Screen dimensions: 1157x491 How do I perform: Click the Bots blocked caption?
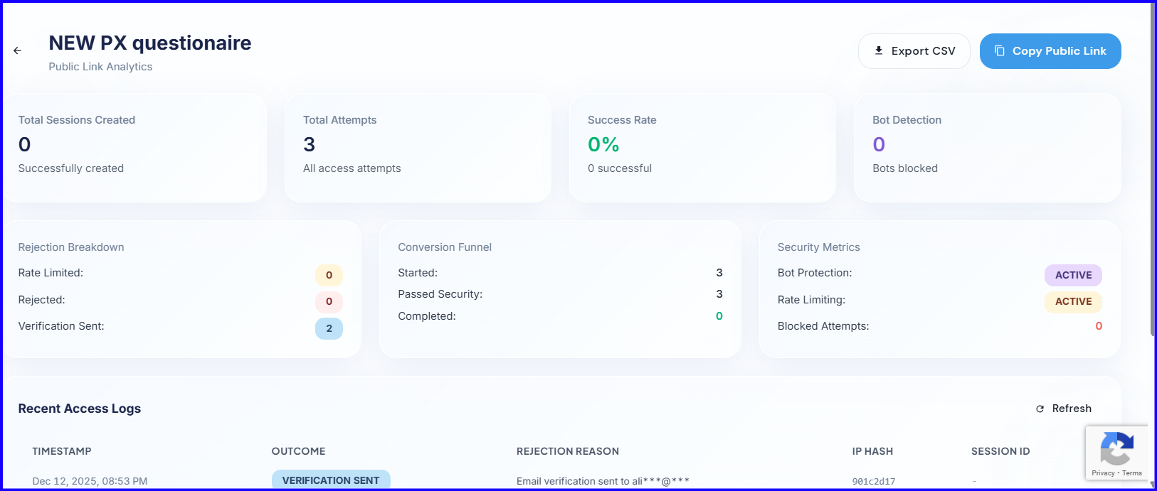[905, 168]
